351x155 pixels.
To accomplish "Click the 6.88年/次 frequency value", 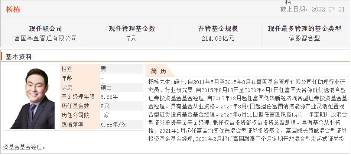I will point(114,124).
